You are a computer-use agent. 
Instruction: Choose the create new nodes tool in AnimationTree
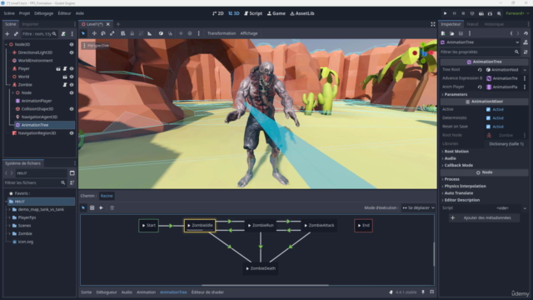coord(92,207)
